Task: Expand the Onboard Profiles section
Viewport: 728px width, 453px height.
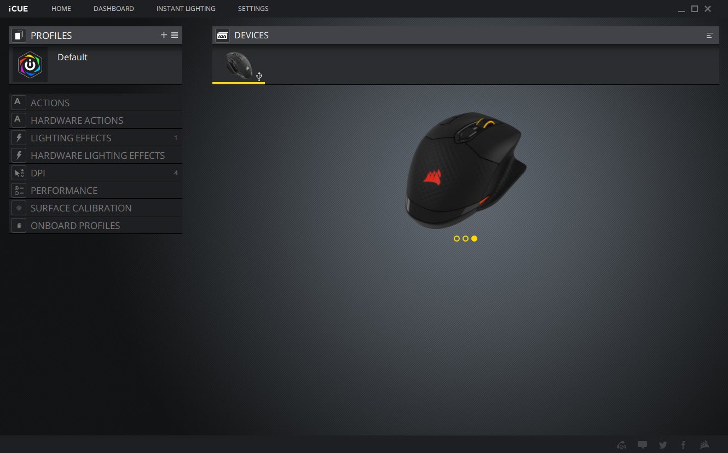Action: coord(96,225)
